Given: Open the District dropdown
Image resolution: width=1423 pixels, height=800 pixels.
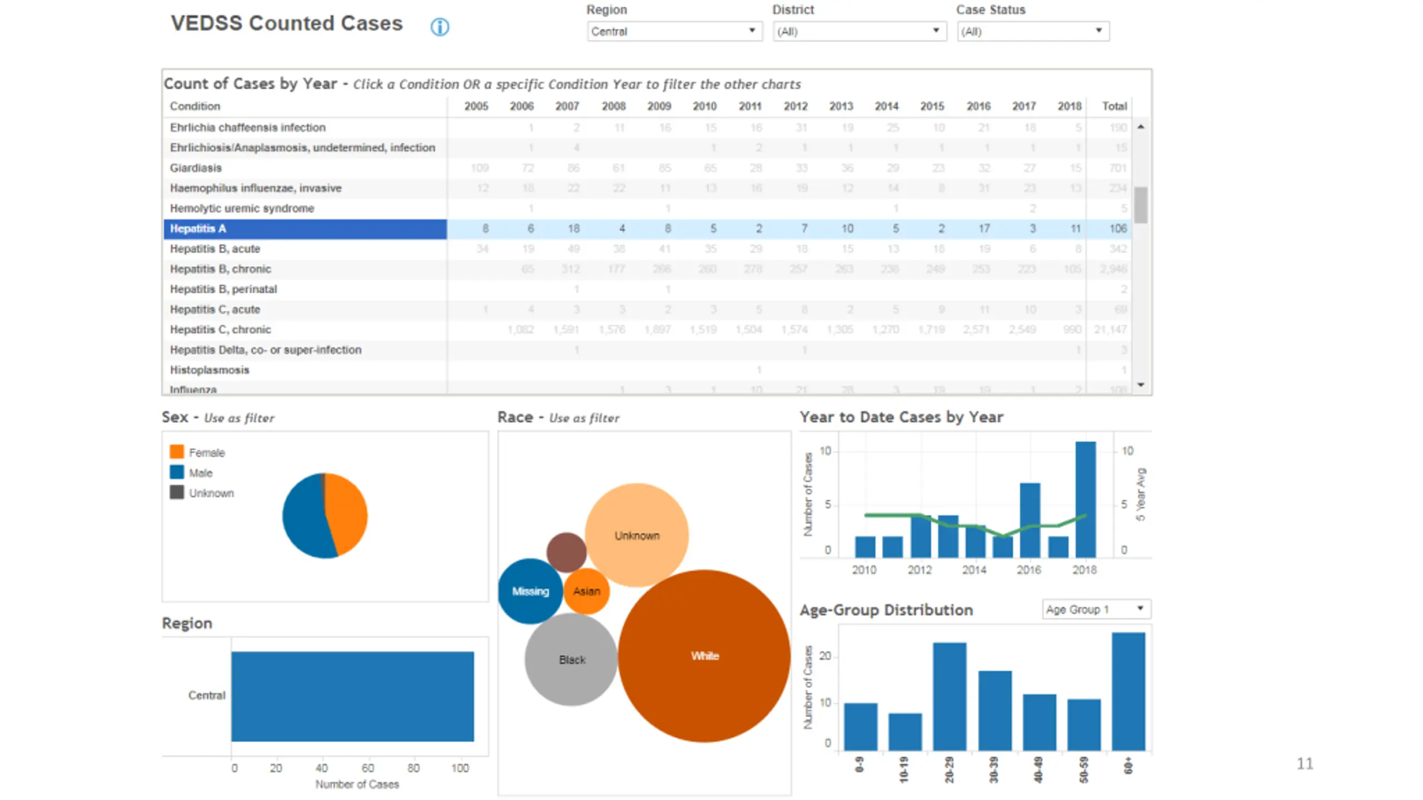Looking at the screenshot, I should click(x=859, y=31).
